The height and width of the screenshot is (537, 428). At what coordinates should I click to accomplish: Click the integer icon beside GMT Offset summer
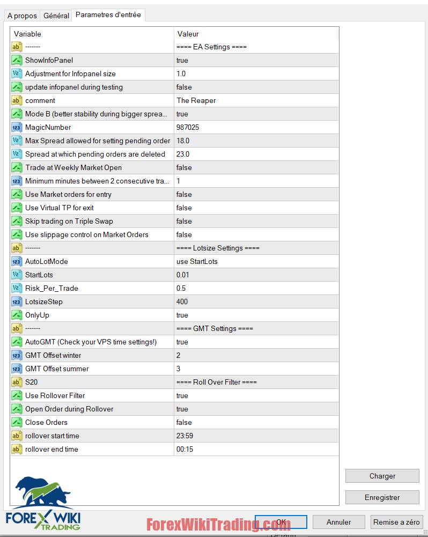17,369
